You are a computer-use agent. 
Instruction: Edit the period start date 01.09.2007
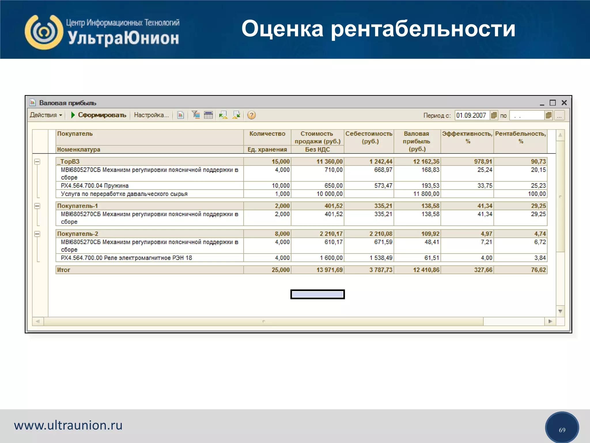pyautogui.click(x=472, y=115)
